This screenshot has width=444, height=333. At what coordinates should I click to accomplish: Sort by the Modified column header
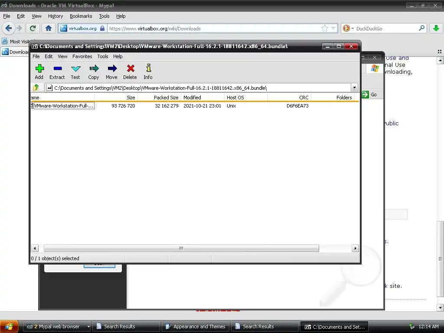202,98
